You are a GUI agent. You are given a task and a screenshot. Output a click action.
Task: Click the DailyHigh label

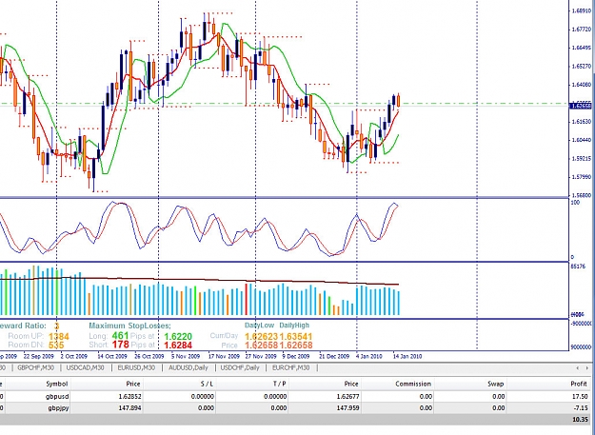[x=294, y=326]
